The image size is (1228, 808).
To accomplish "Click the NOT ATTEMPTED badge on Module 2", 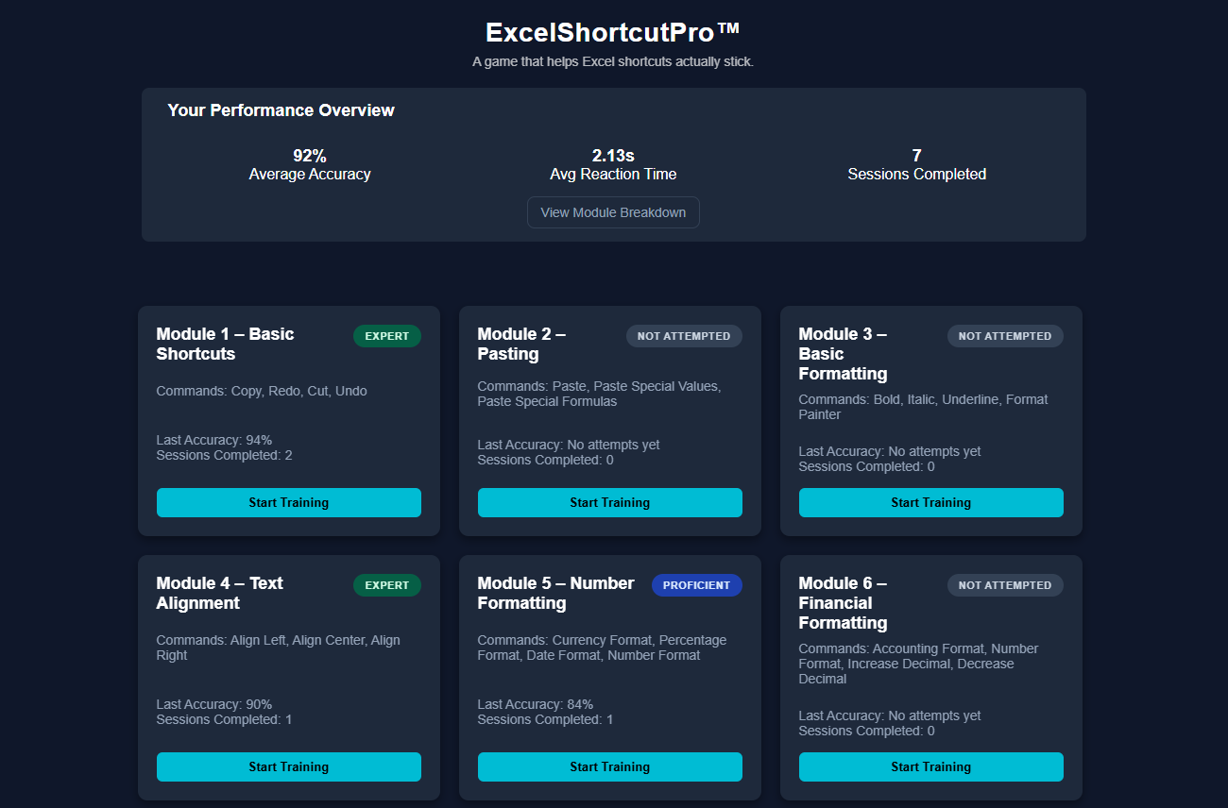I will click(x=683, y=335).
